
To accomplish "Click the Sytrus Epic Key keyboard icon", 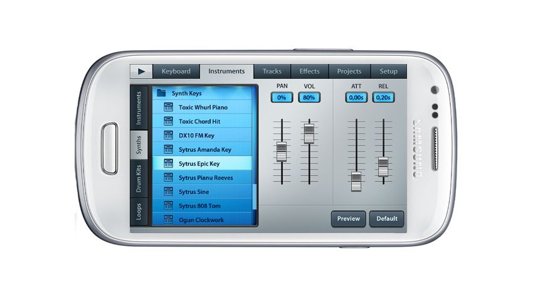I will 168,164.
